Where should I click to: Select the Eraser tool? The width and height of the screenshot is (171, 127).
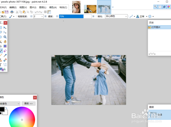[x=5, y=51]
